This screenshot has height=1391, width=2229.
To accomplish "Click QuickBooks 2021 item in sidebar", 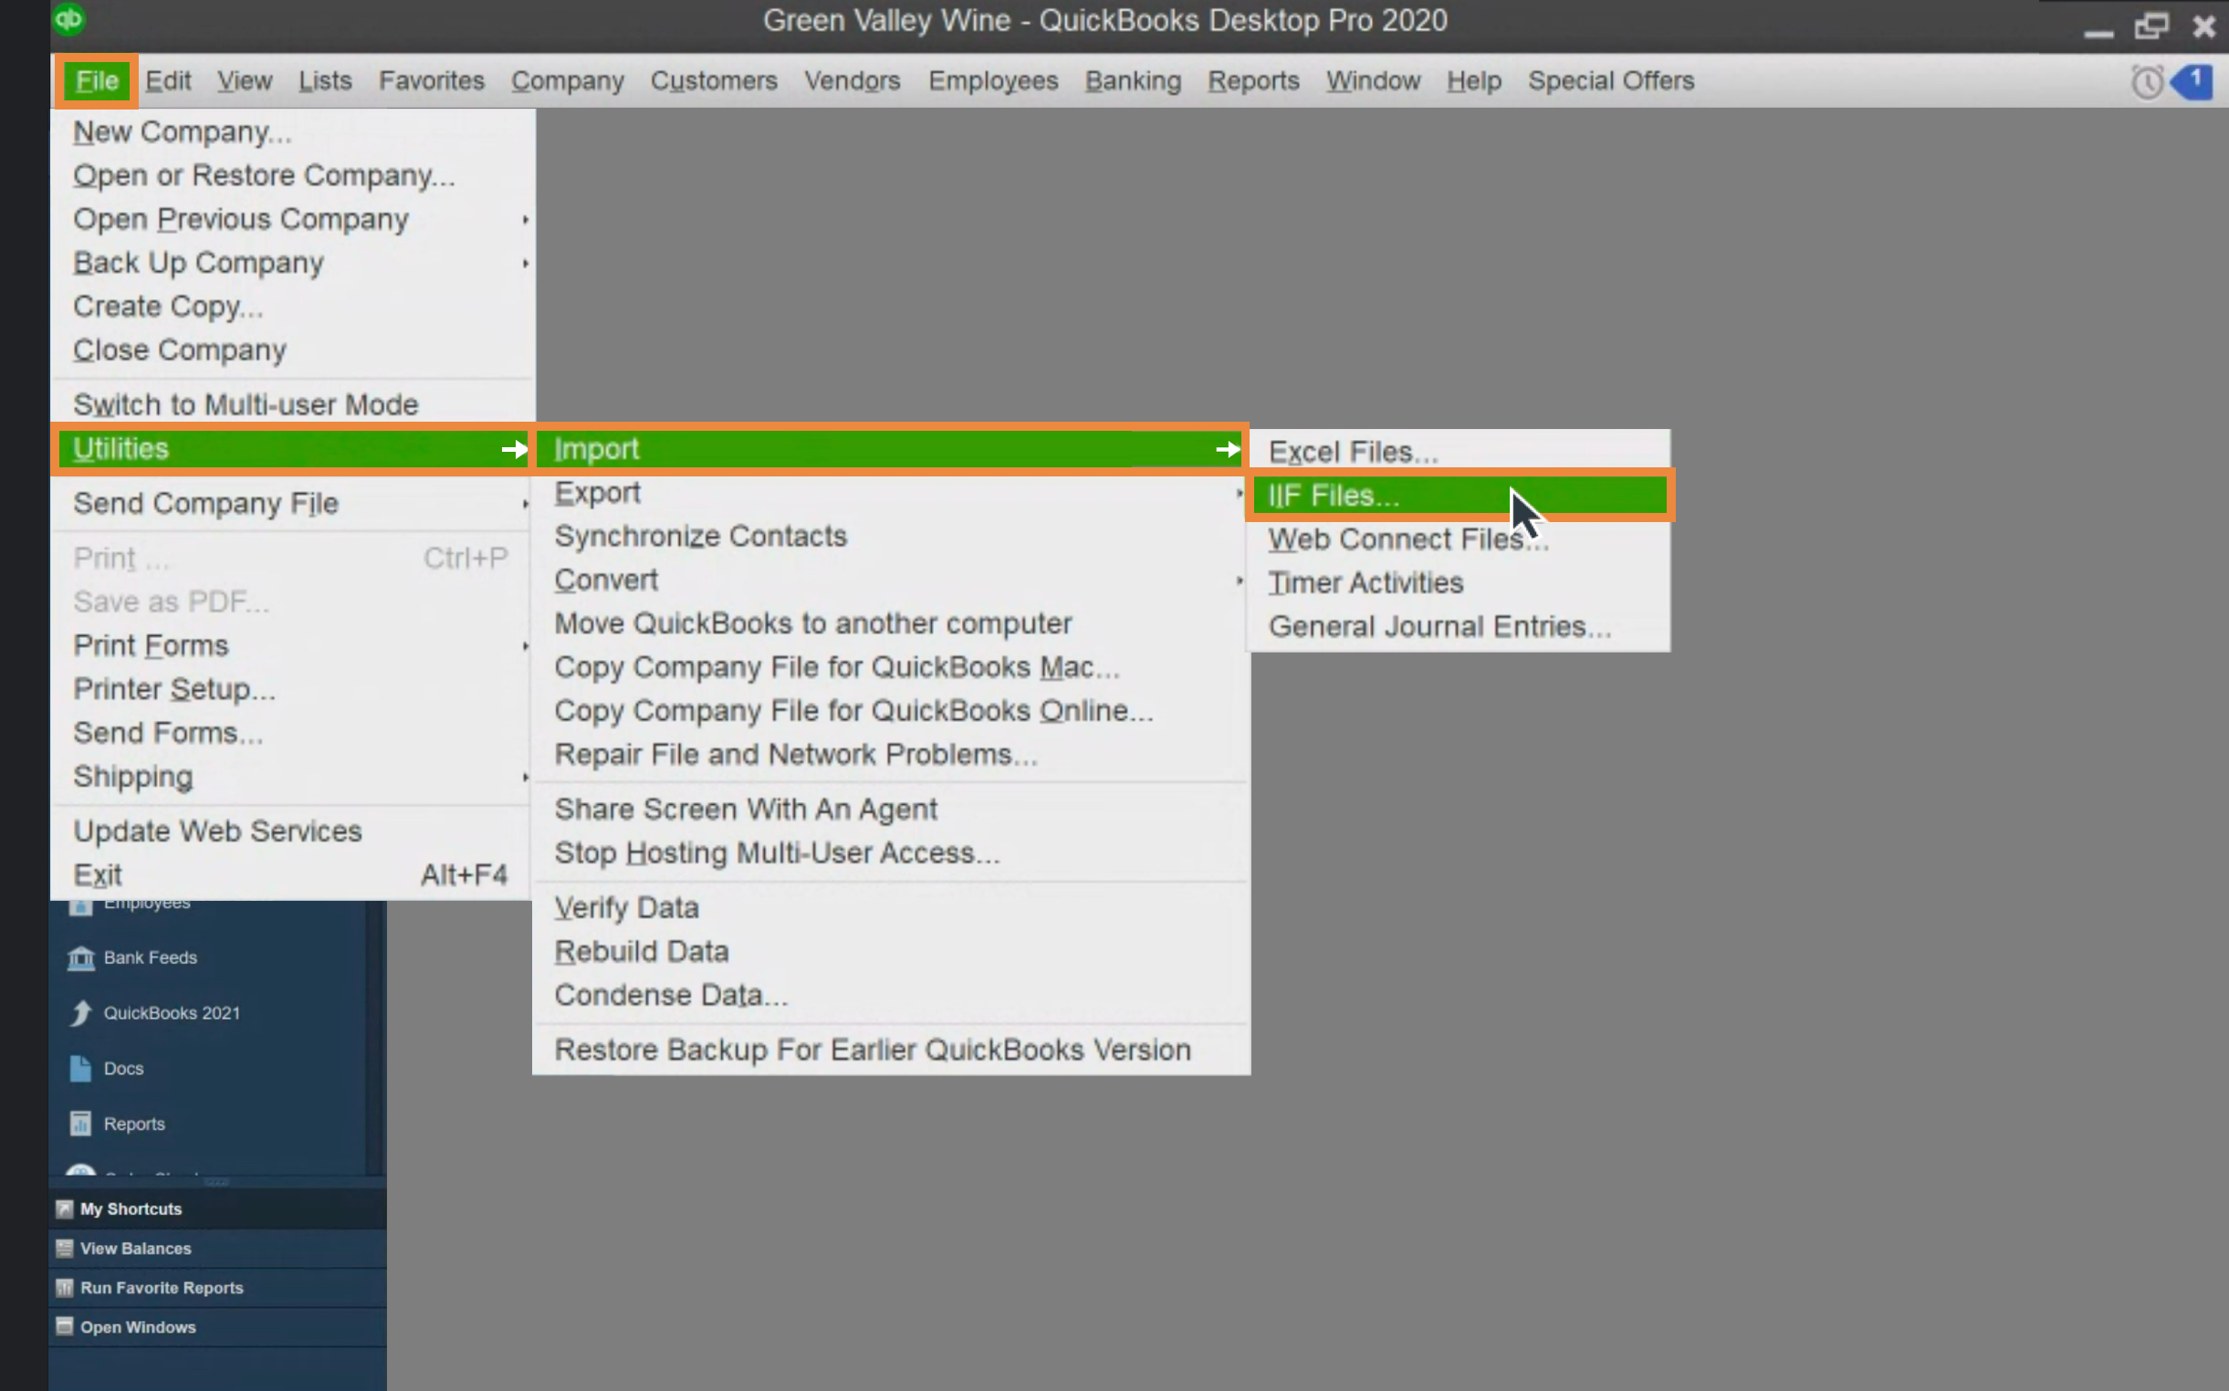I will point(172,1013).
